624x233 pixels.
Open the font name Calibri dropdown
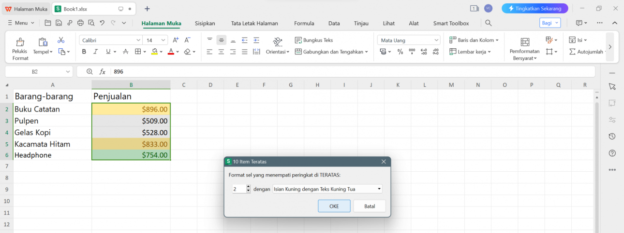click(138, 40)
